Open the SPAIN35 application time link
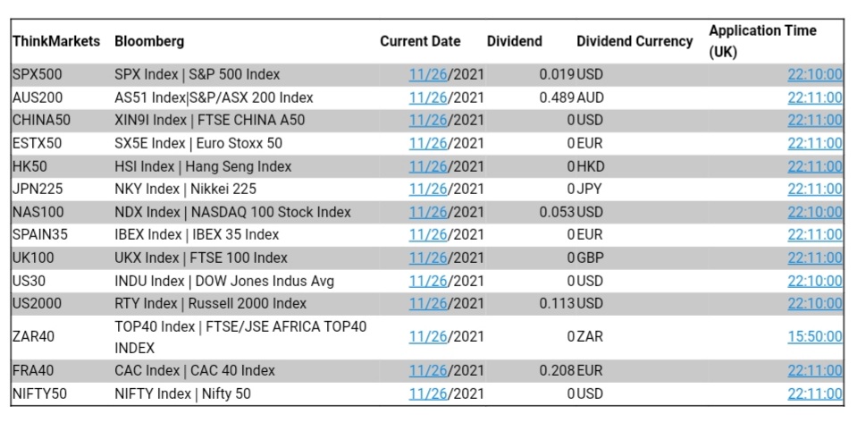 click(x=814, y=234)
